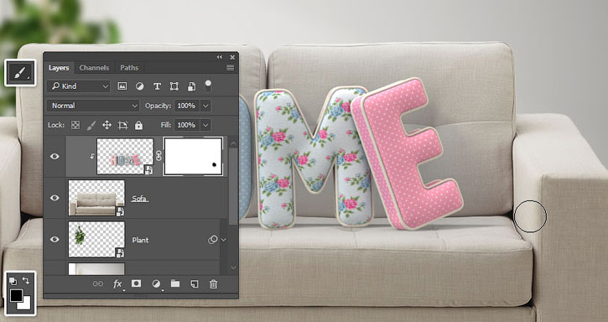Close the Layers panel

(x=232, y=57)
